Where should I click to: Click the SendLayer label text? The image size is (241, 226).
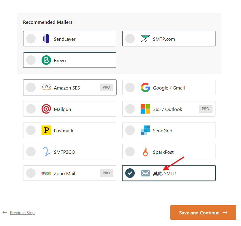pyautogui.click(x=65, y=39)
